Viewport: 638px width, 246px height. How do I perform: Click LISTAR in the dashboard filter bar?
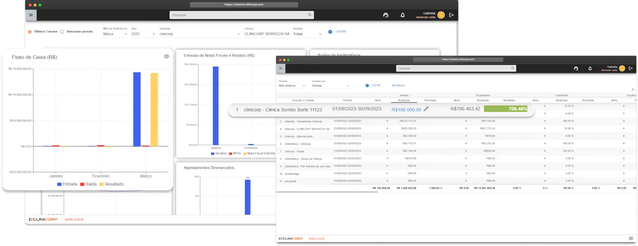coord(341,32)
